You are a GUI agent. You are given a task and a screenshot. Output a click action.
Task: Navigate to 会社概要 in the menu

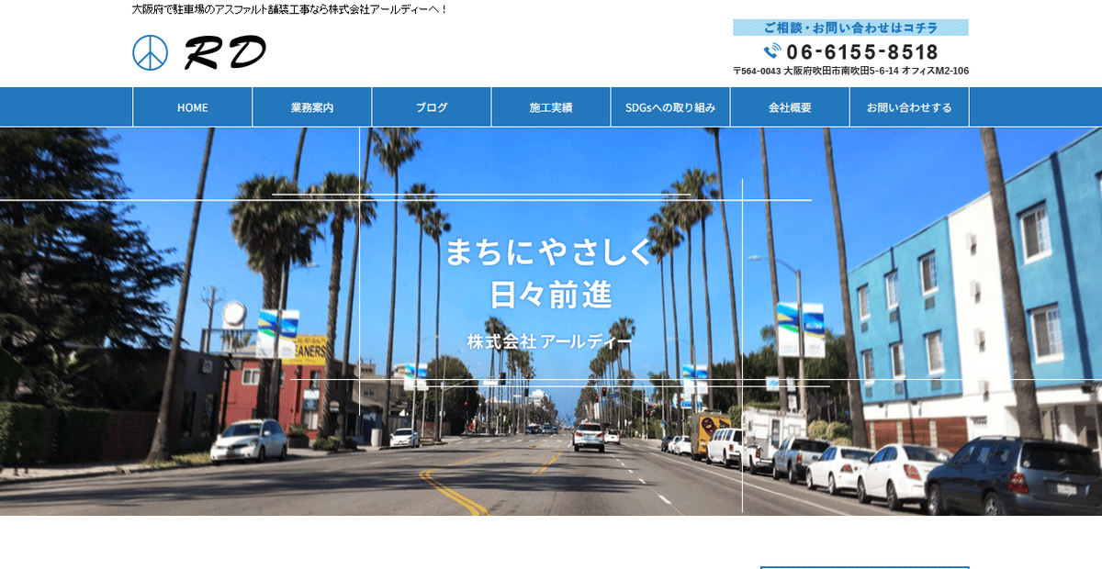tap(789, 106)
